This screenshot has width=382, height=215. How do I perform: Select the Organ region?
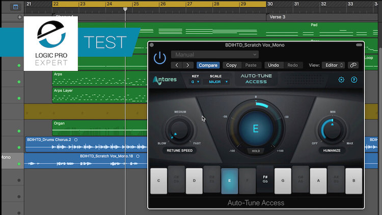(x=100, y=128)
